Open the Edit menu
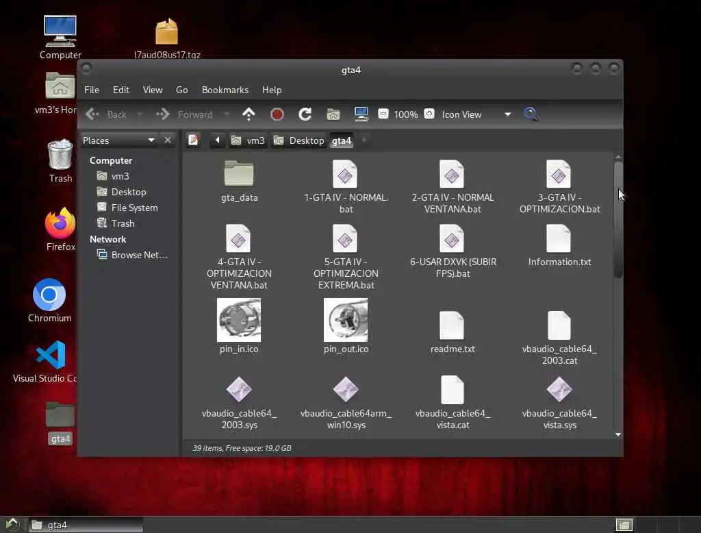The height and width of the screenshot is (533, 701). coord(120,90)
